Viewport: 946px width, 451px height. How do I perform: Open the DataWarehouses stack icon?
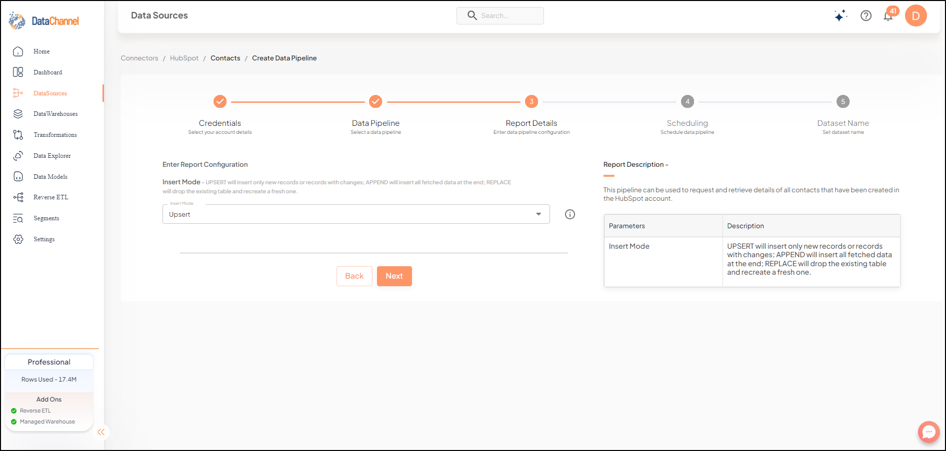pyautogui.click(x=18, y=114)
